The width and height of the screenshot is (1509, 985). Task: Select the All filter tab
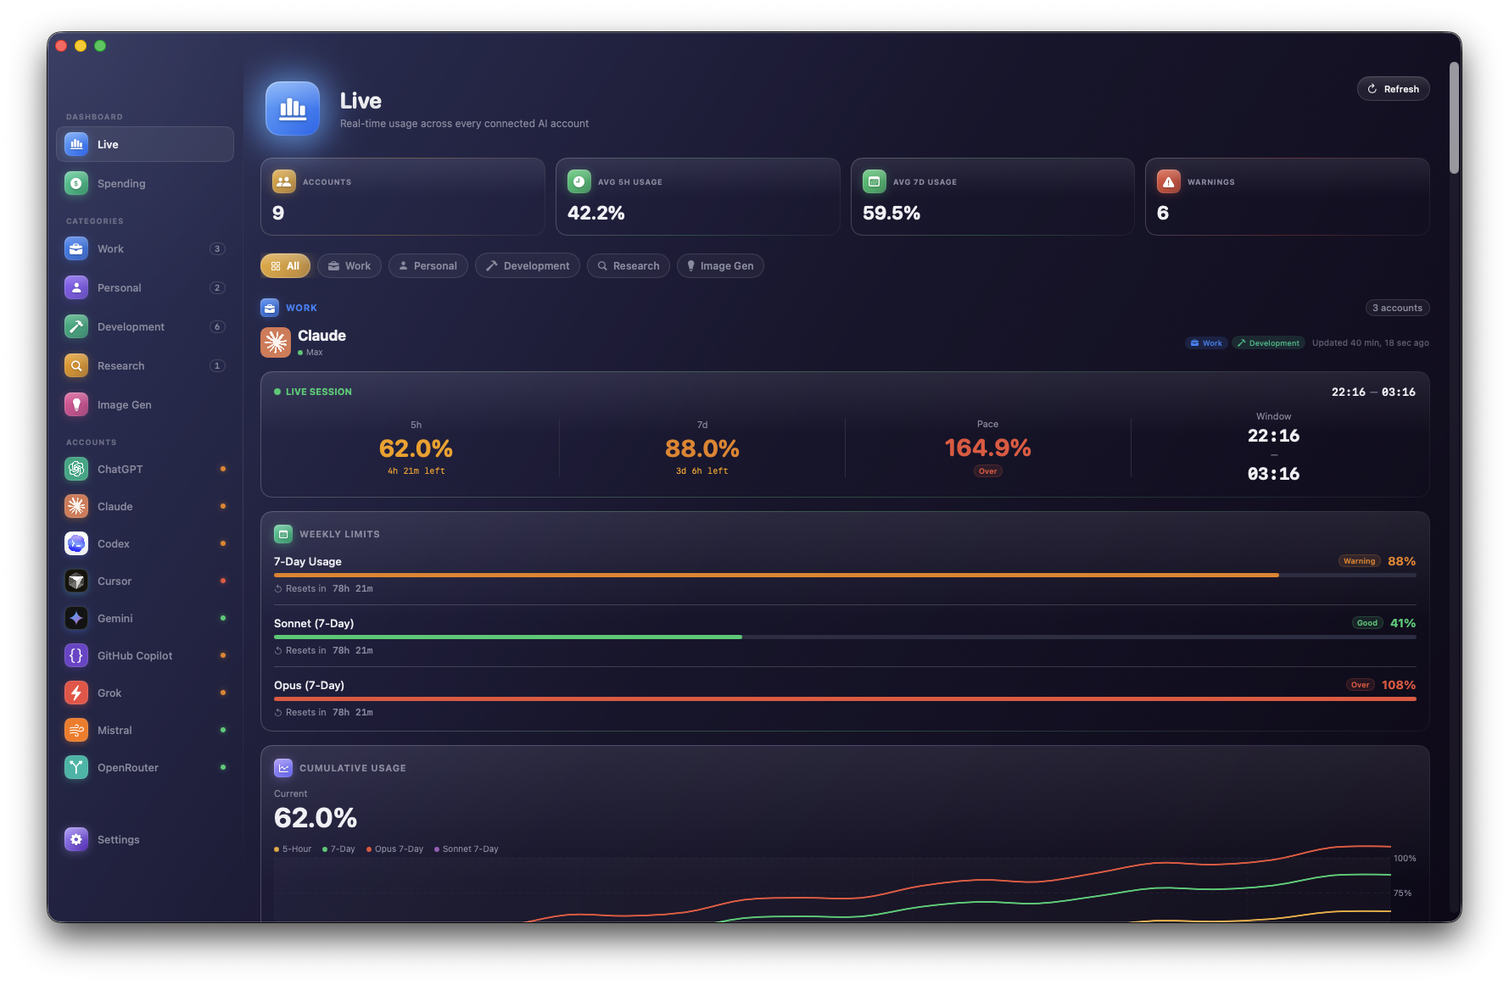(x=285, y=266)
